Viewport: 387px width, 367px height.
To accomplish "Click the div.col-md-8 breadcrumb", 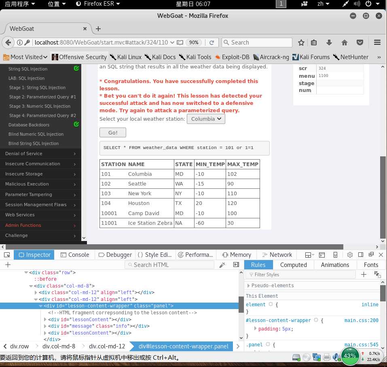I will 59,346.
